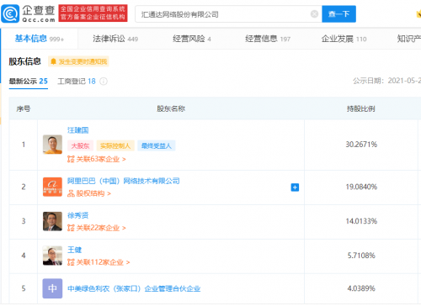The width and height of the screenshot is (421, 306).
Task: Open shareholder 汪建国 profile link
Action: 77,130
